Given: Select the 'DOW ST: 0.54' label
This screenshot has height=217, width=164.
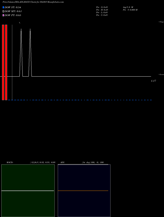Looking at the screenshot, I should click(13, 7).
